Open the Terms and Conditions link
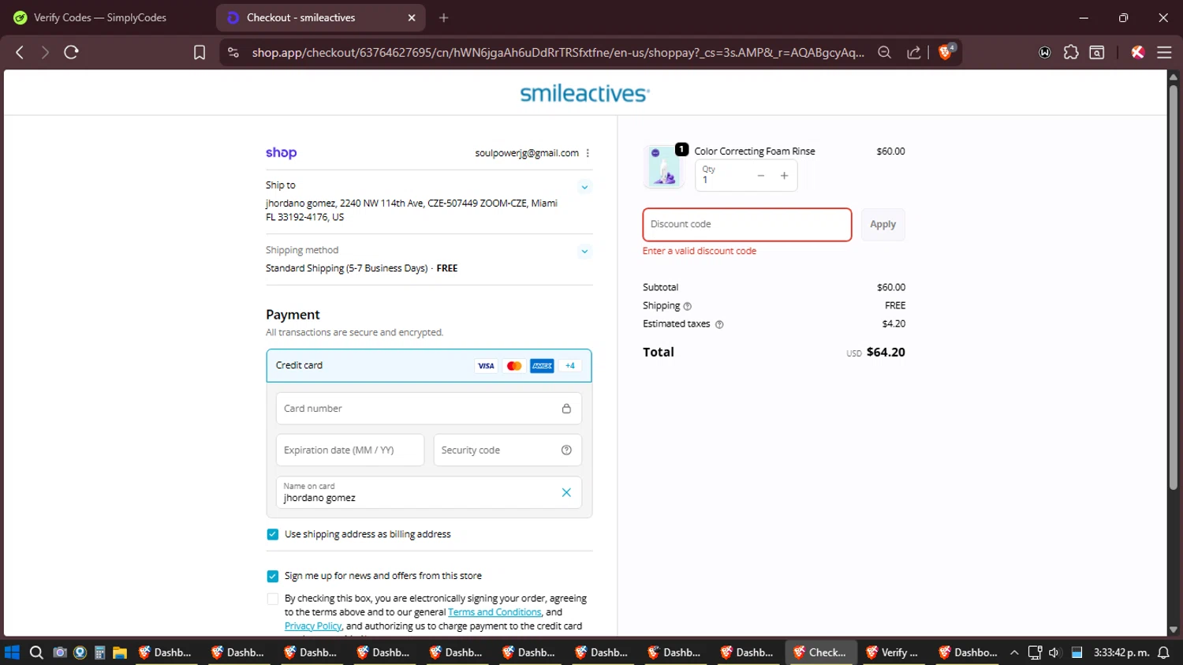Viewport: 1183px width, 665px height. 494,612
